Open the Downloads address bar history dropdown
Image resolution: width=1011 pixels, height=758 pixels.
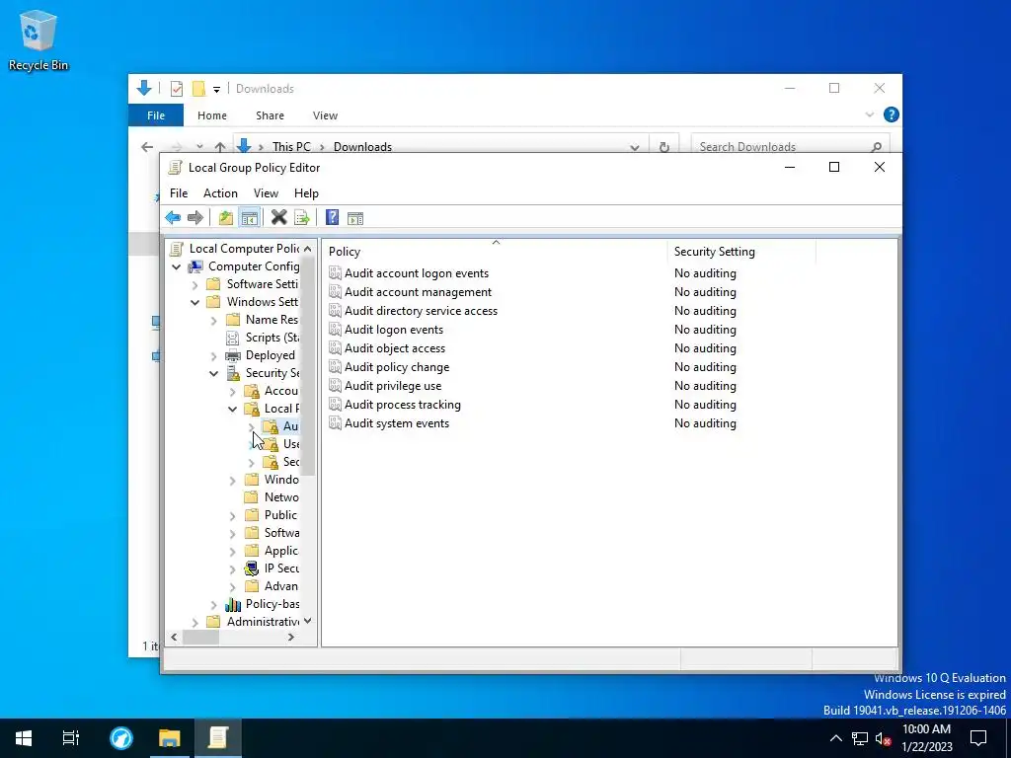[635, 147]
